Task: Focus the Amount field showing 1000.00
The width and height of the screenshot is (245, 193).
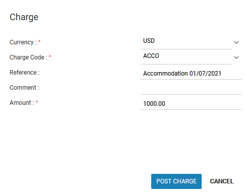Action: [x=191, y=103]
